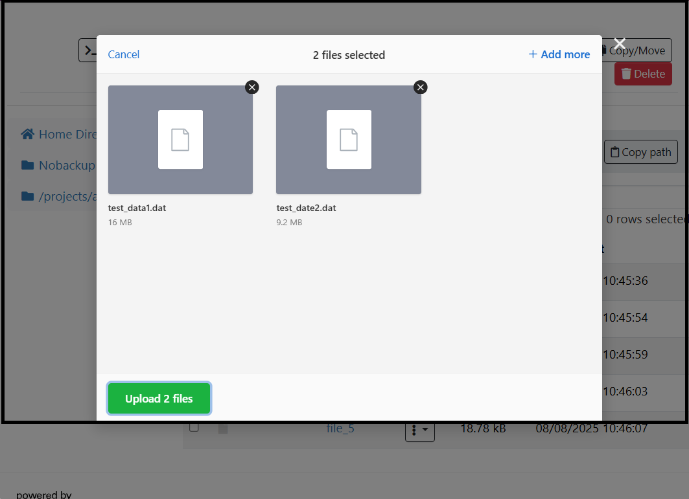Click the folder icon beside /projects entry
This screenshot has width=689, height=499.
pos(27,196)
